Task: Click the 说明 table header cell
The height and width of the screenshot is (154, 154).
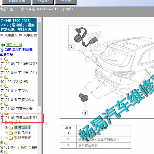Action: click(104, 128)
